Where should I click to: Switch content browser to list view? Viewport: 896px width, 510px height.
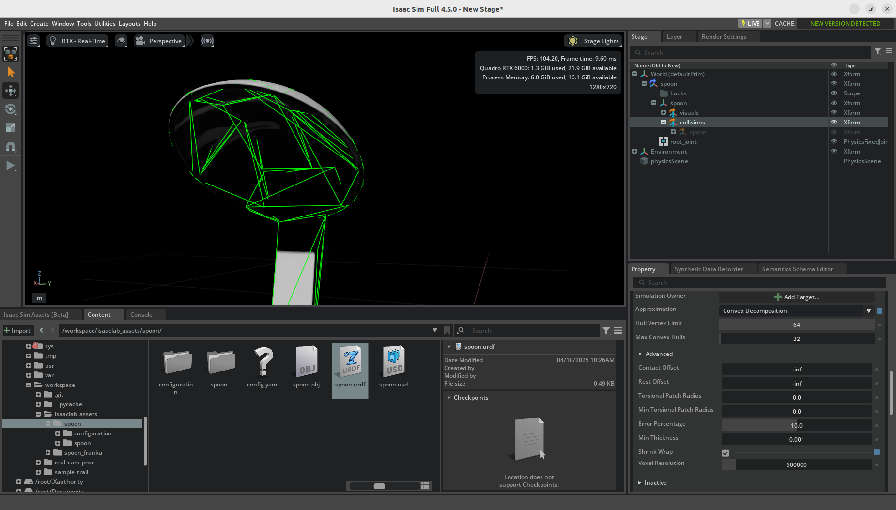[x=425, y=486]
